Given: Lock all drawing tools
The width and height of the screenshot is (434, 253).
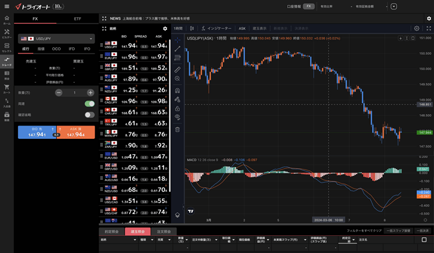Looking at the screenshot, I should (177, 108).
